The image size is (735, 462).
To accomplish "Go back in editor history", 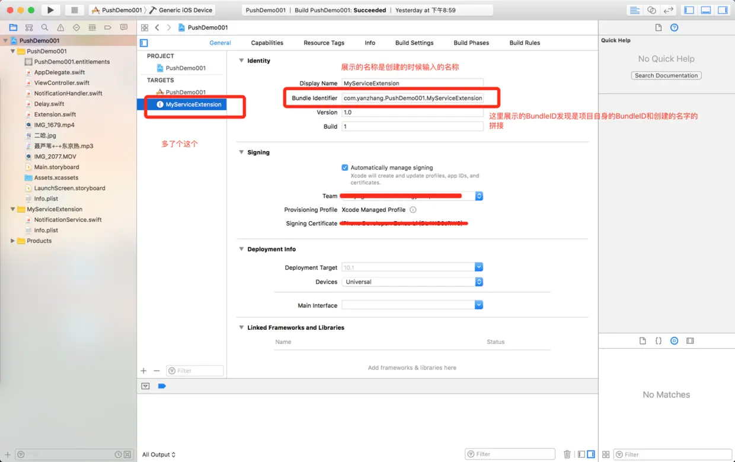I will click(x=157, y=27).
